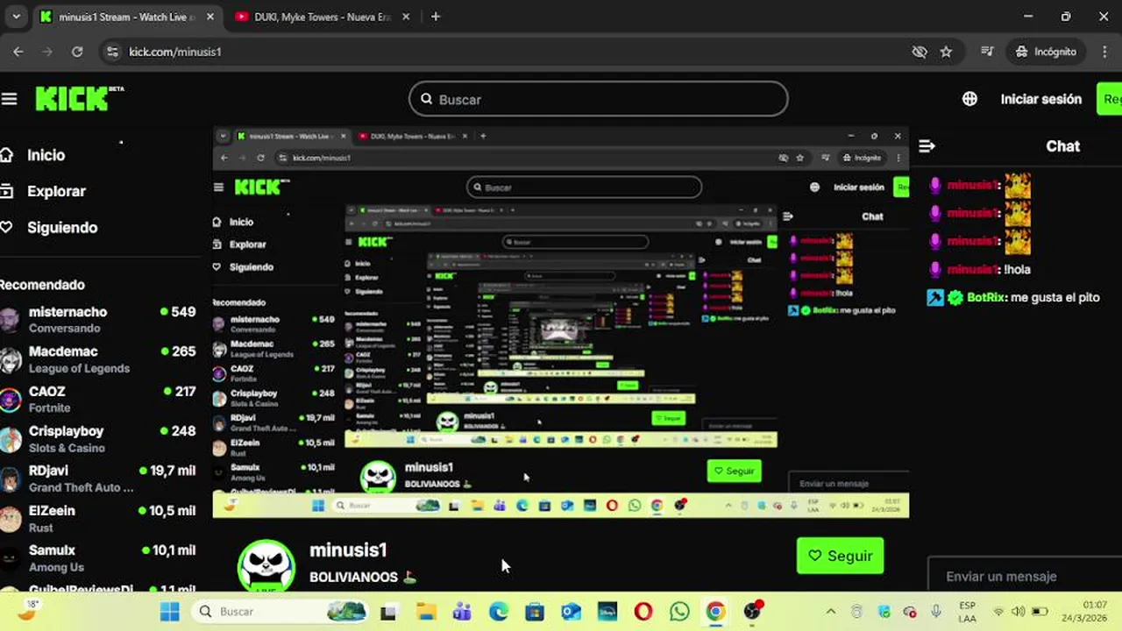Open Macdemac recommended channel
The image size is (1122, 631).
pos(98,359)
